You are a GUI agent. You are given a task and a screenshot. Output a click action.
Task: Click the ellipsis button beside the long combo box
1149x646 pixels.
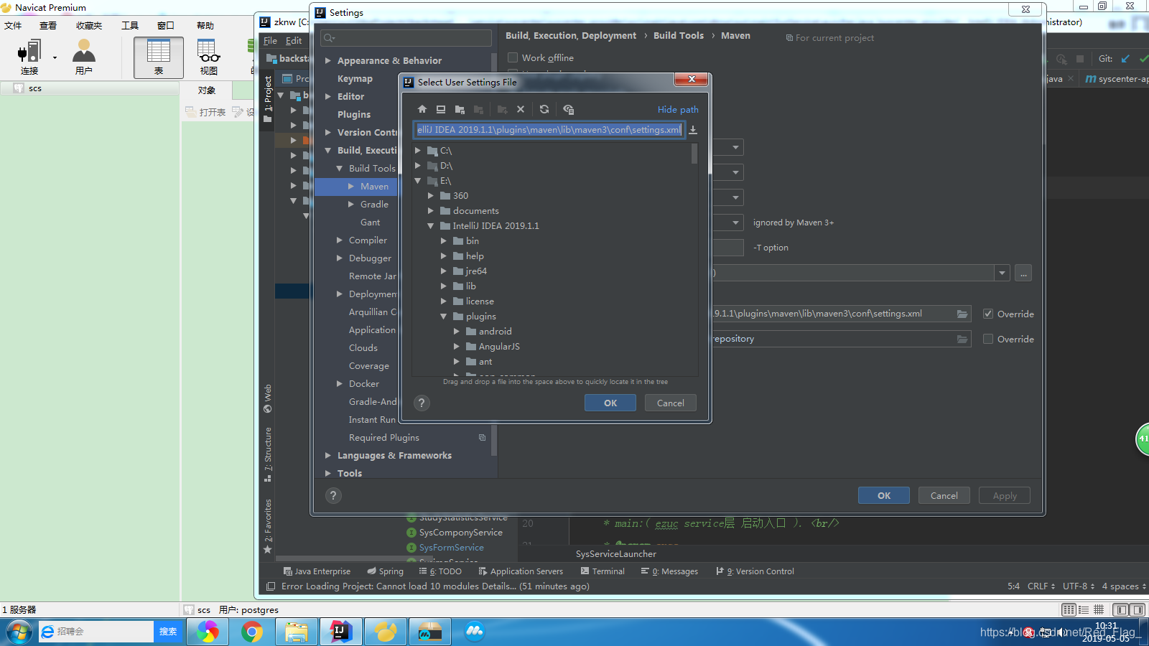coord(1024,273)
